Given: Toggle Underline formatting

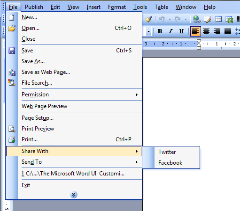Looking at the screenshot, I should pyautogui.click(x=181, y=31).
